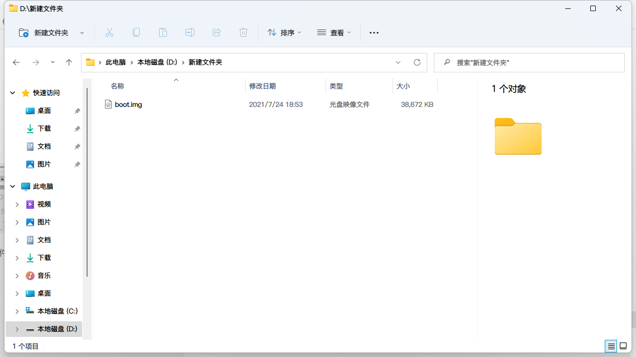Select the boot.img file
Viewport: 636px width, 357px height.
pos(128,105)
